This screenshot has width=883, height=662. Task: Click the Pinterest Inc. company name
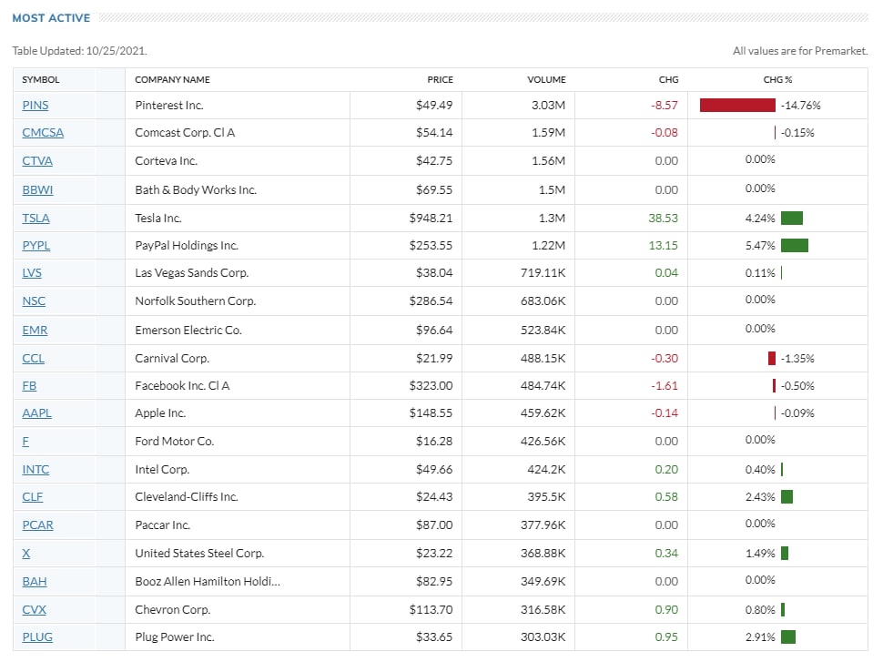tap(169, 106)
